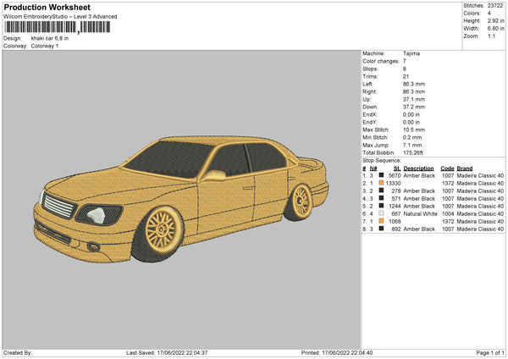Click the Code column header
508x359 pixels.
pyautogui.click(x=447, y=168)
